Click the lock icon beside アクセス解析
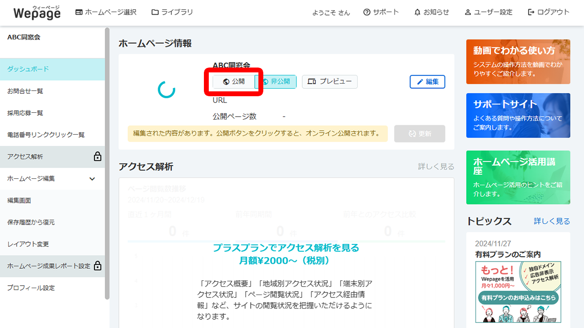This screenshot has width=584, height=328. pyautogui.click(x=97, y=157)
